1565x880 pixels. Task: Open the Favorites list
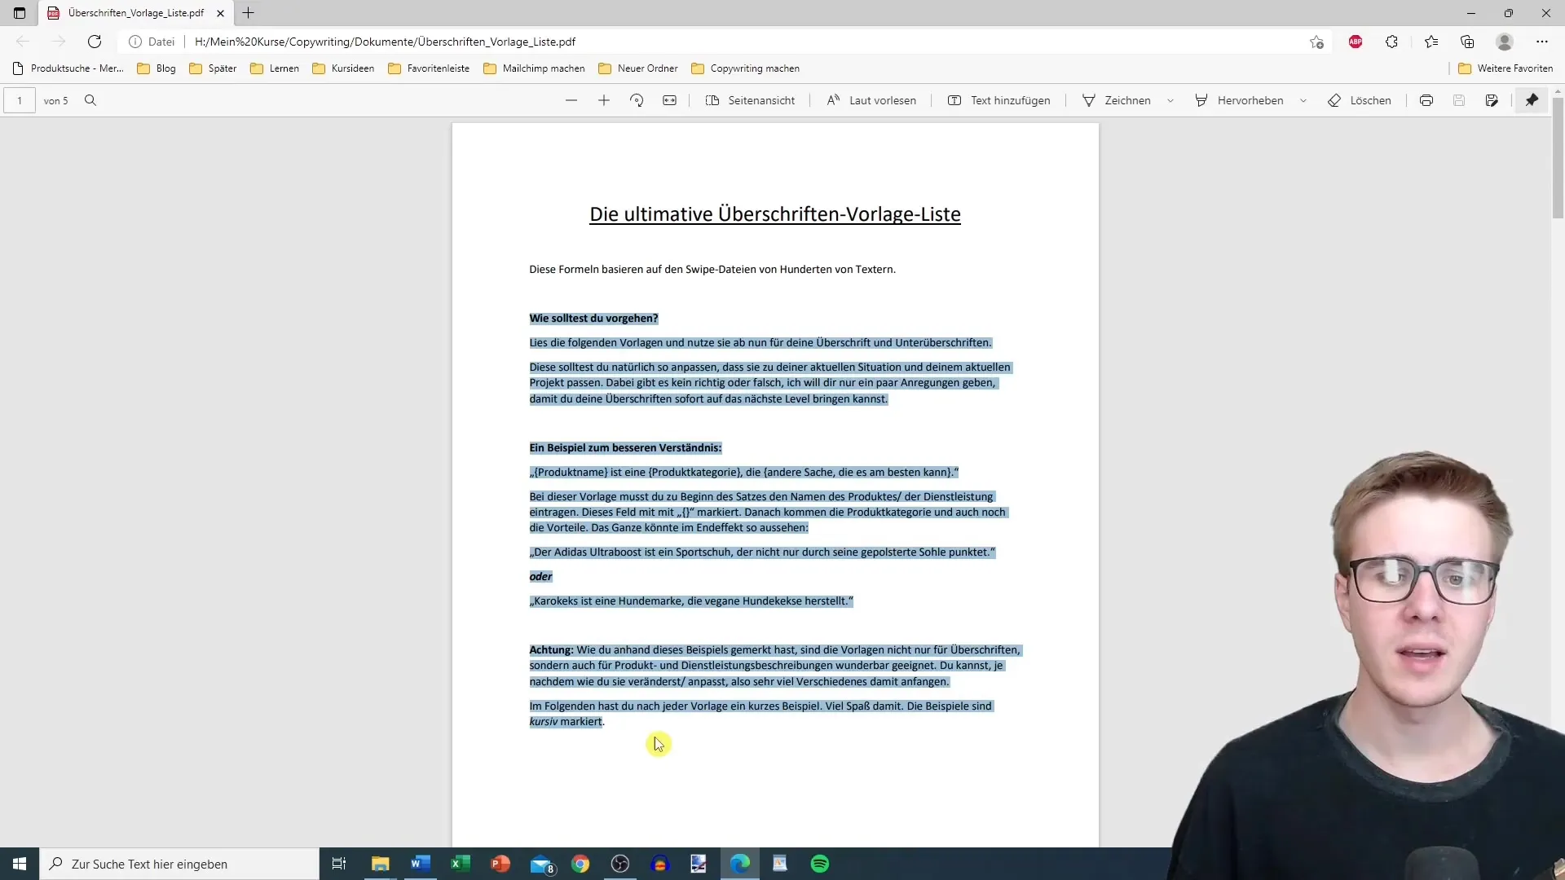1431,42
